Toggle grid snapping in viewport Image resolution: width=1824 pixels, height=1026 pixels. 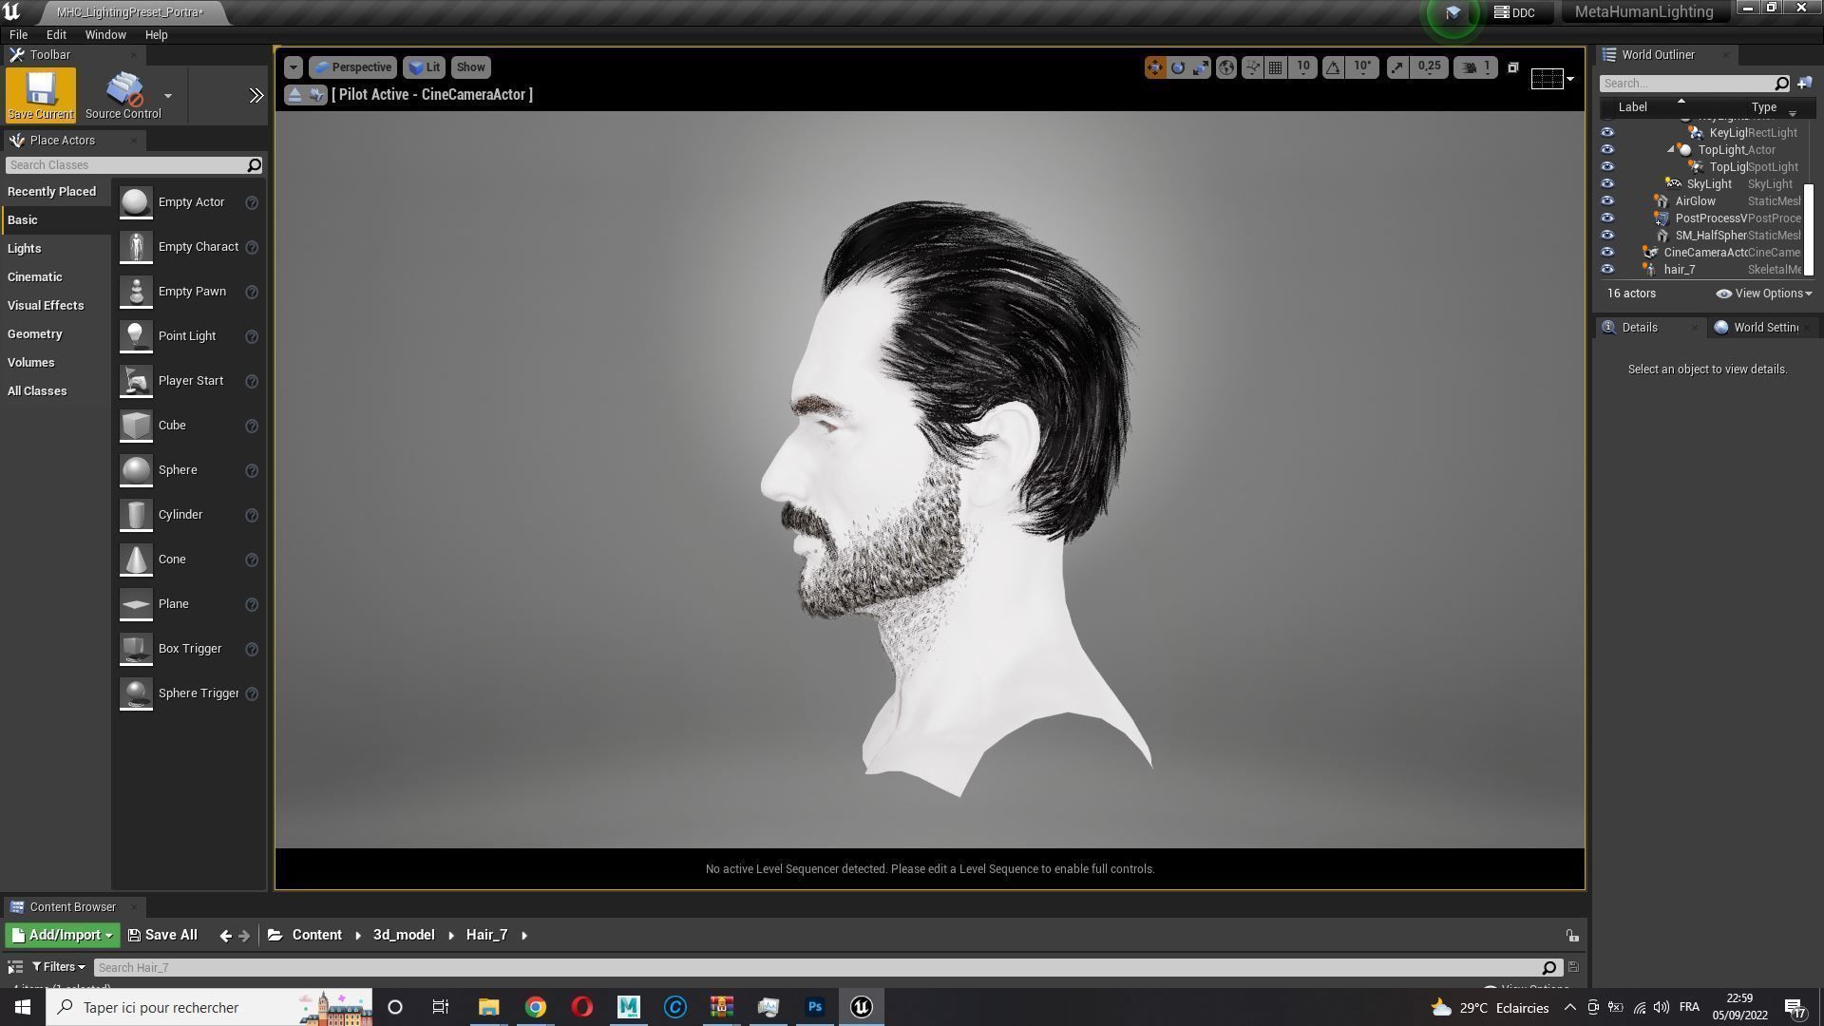[1276, 67]
